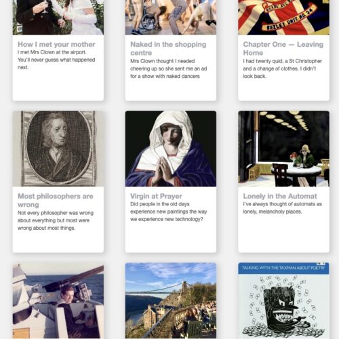
Task: Open 'Lonely in the Automat' title link
Action: click(x=280, y=196)
